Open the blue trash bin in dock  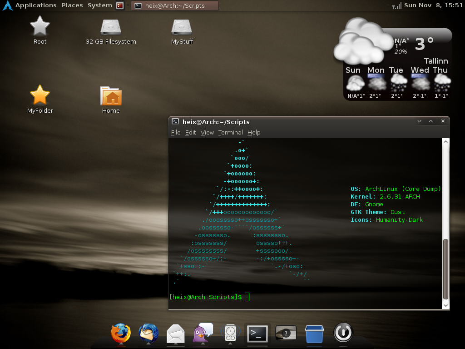pos(314,334)
